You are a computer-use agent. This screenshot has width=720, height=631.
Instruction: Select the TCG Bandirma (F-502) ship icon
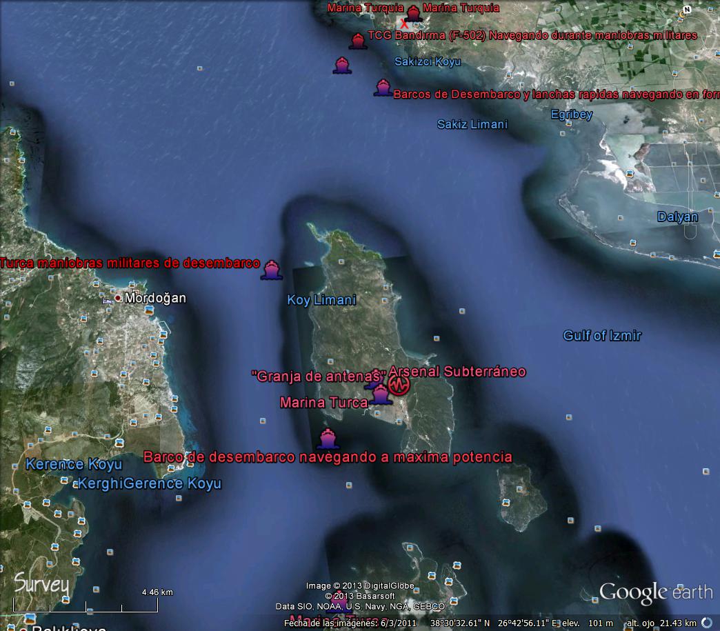(x=357, y=41)
